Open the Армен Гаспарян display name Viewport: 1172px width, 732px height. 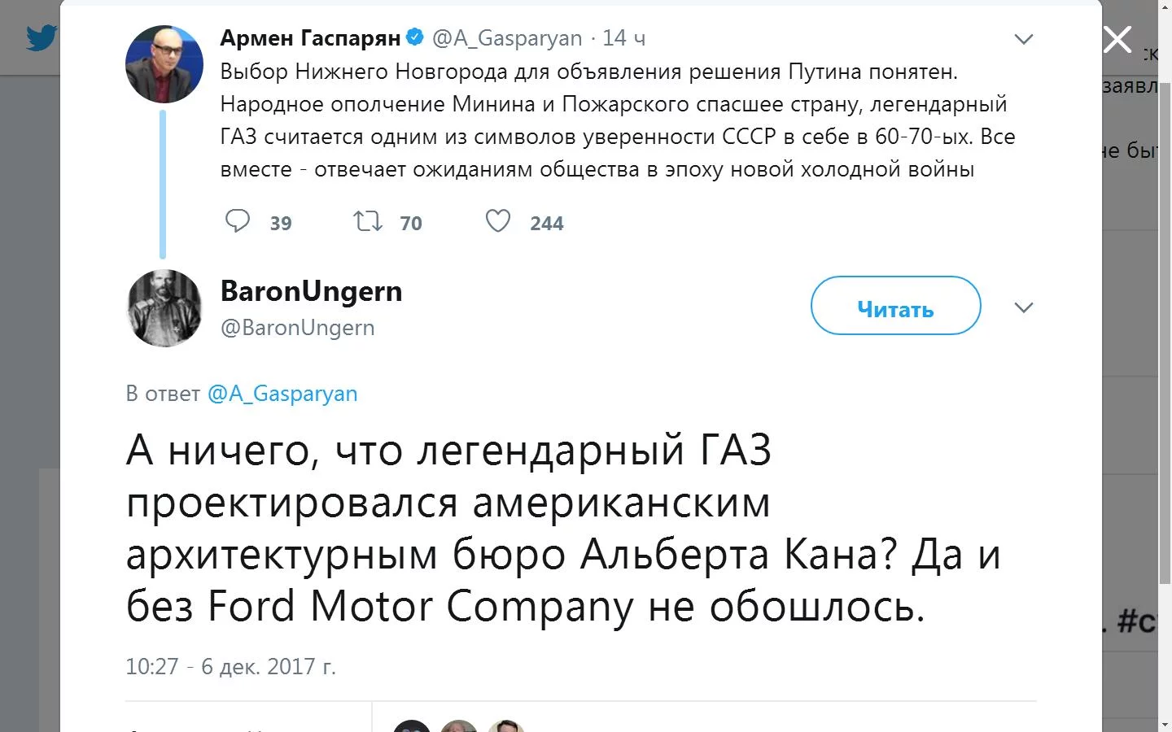[310, 38]
